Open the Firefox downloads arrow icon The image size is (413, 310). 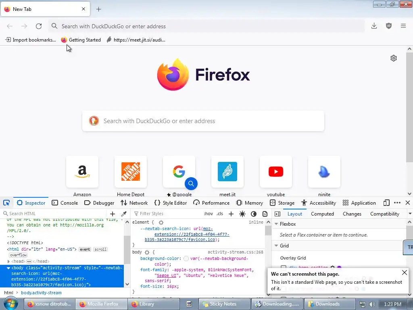point(374,26)
